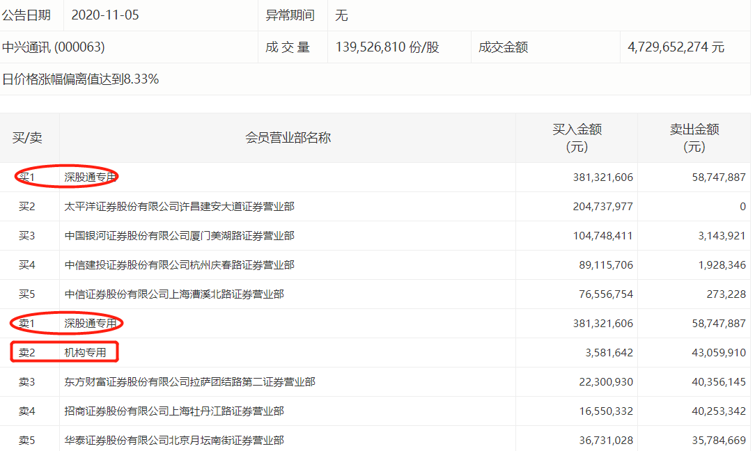Open 中信建投证券杭州庆春路证券营业部 entry
The height and width of the screenshot is (451, 755).
point(179,265)
